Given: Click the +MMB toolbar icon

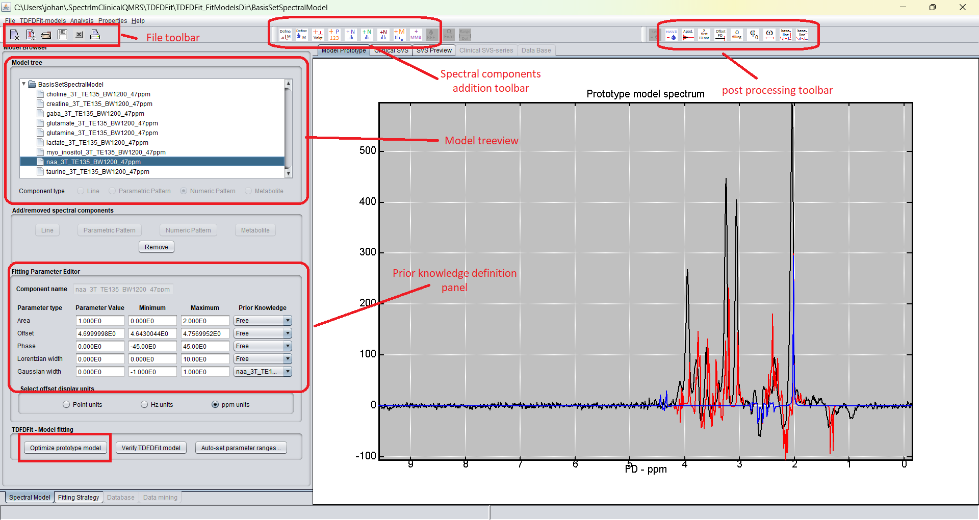Looking at the screenshot, I should click(x=416, y=35).
